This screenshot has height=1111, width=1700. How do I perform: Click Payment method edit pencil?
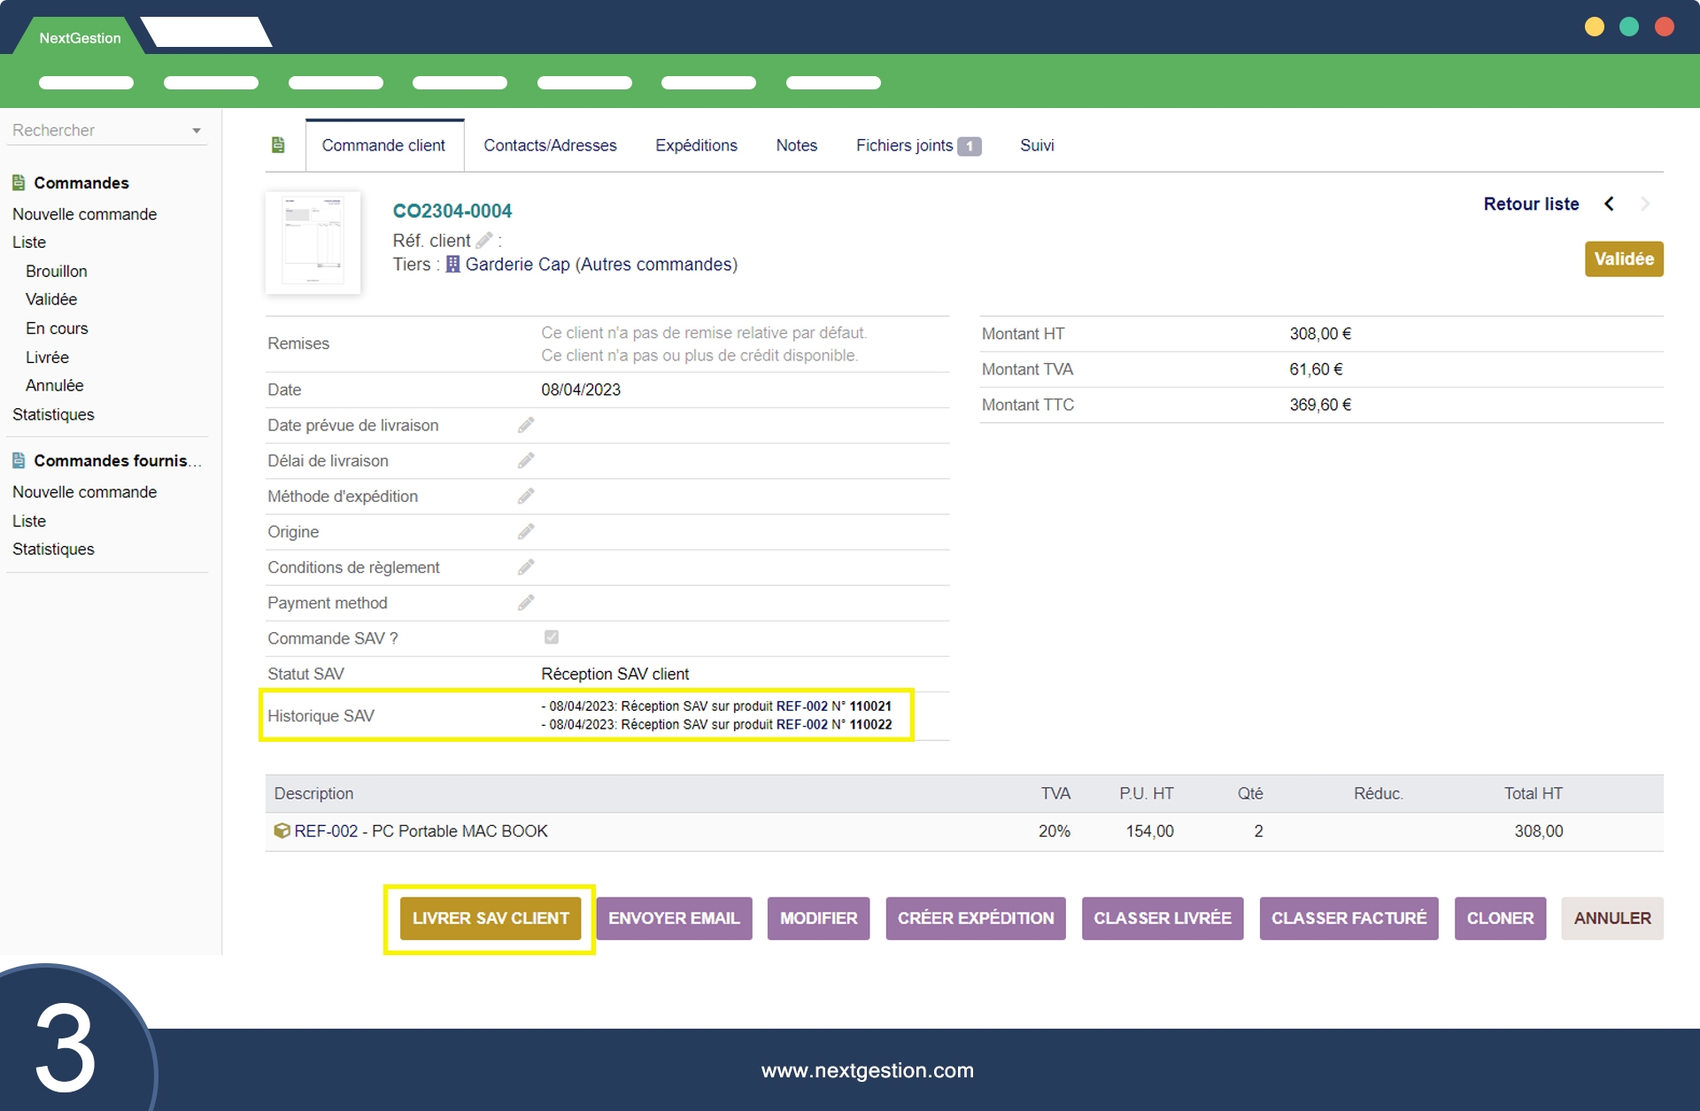pyautogui.click(x=526, y=602)
